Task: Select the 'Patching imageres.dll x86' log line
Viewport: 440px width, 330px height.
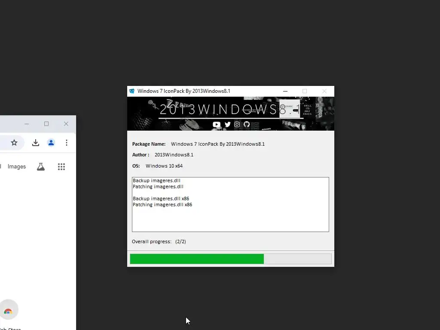Action: point(162,205)
